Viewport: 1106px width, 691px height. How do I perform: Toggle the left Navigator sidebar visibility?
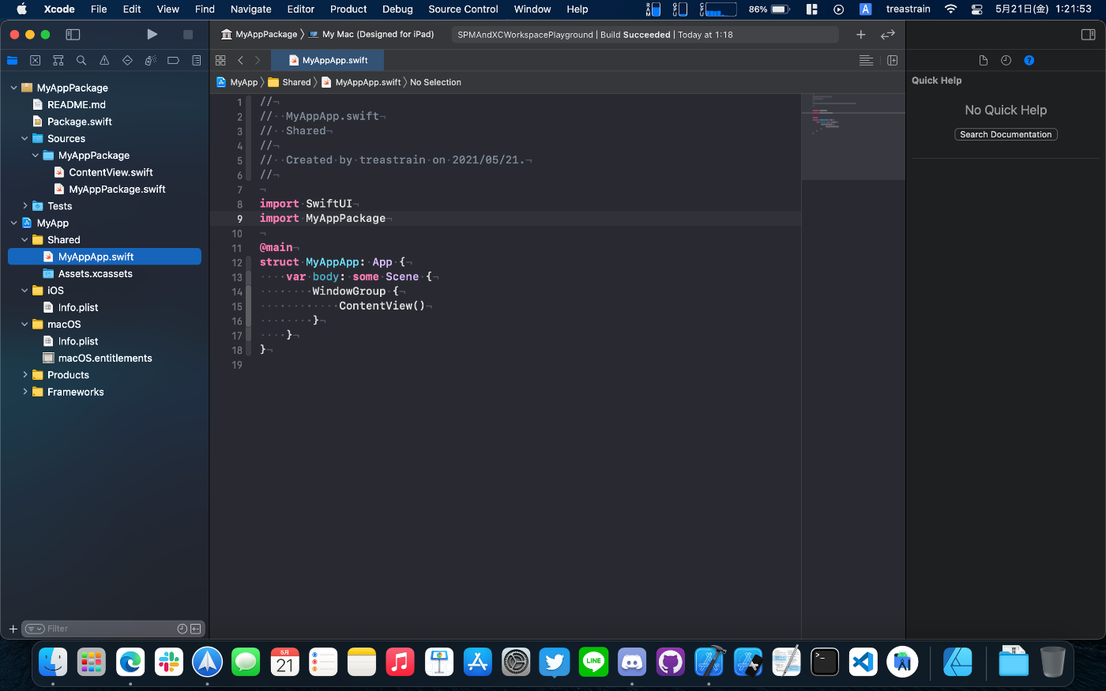click(x=73, y=35)
